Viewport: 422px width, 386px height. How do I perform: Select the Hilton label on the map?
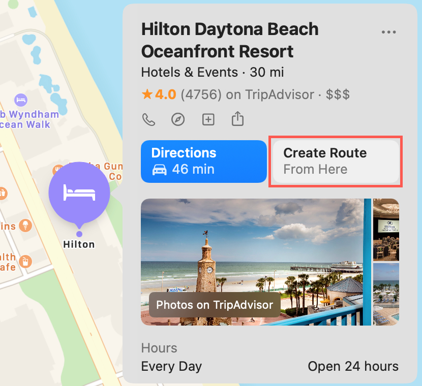click(79, 244)
